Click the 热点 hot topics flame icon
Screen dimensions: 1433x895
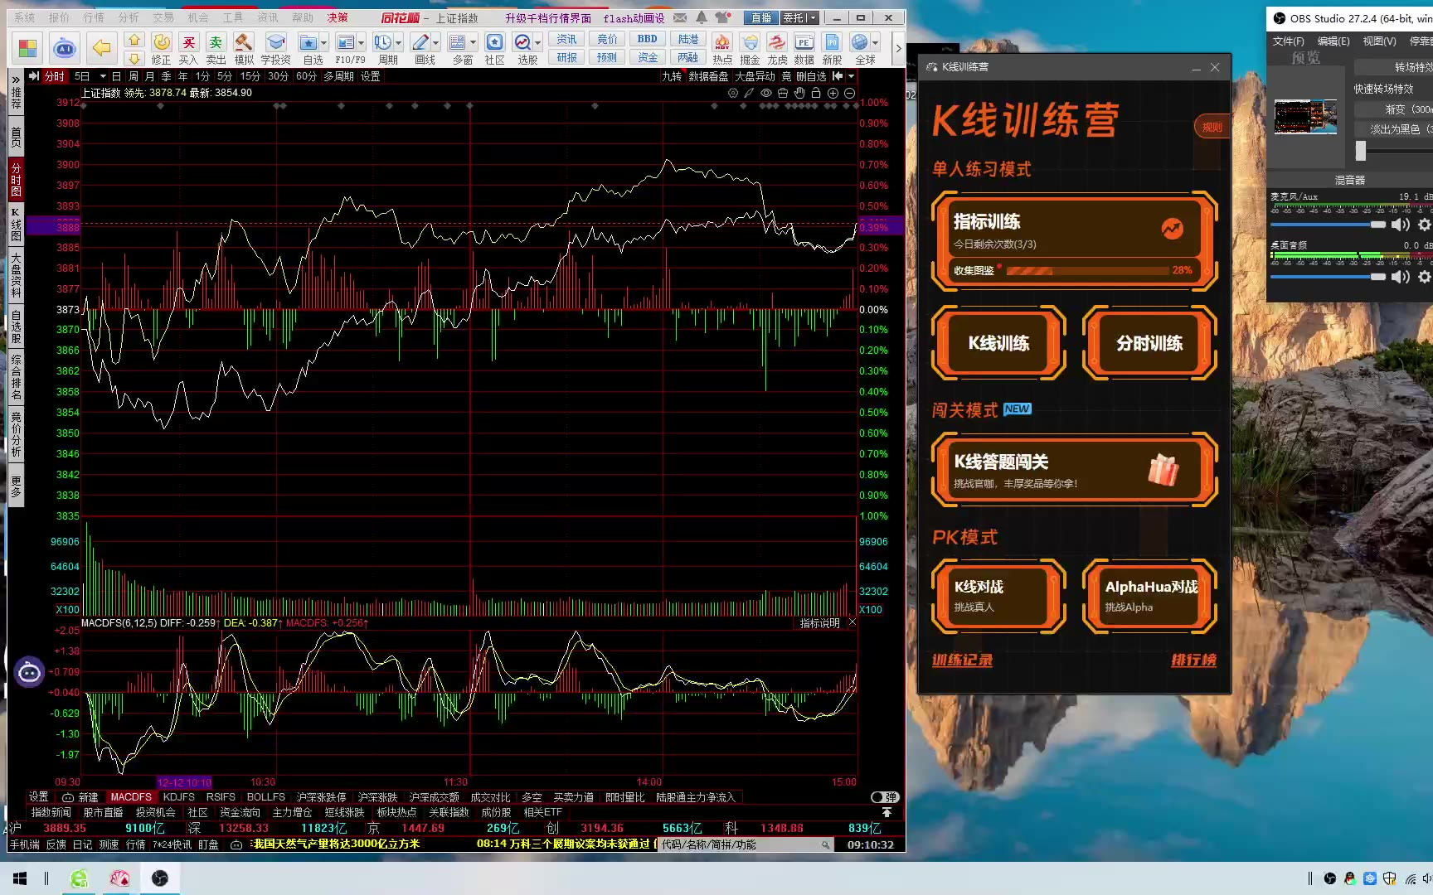pyautogui.click(x=722, y=44)
